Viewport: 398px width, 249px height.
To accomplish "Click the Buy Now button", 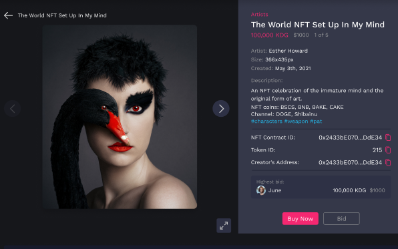I will [301, 218].
